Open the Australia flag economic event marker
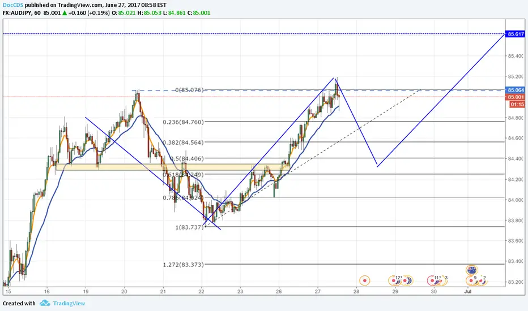The height and width of the screenshot is (311, 528). [471, 270]
